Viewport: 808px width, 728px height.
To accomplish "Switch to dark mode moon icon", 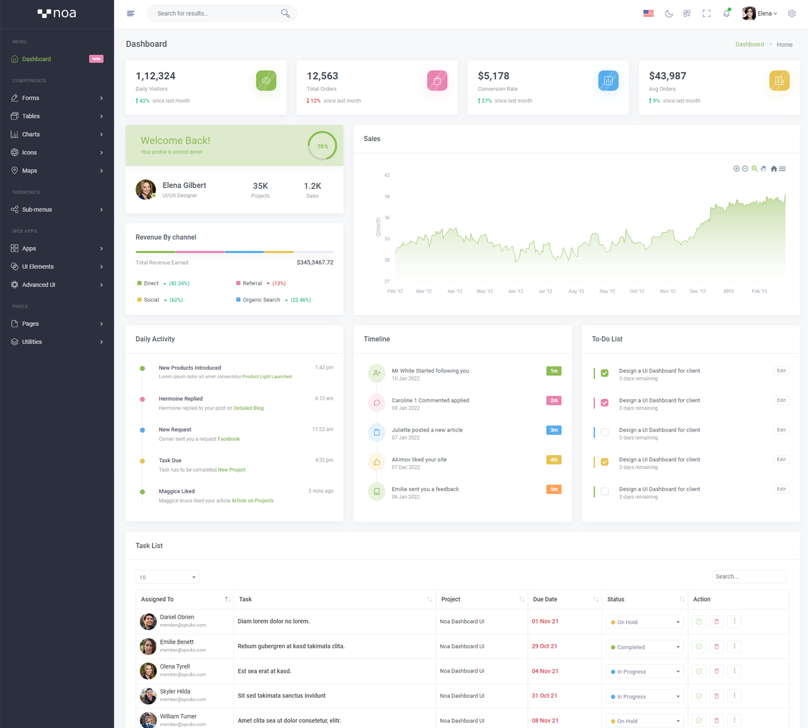I will 669,13.
